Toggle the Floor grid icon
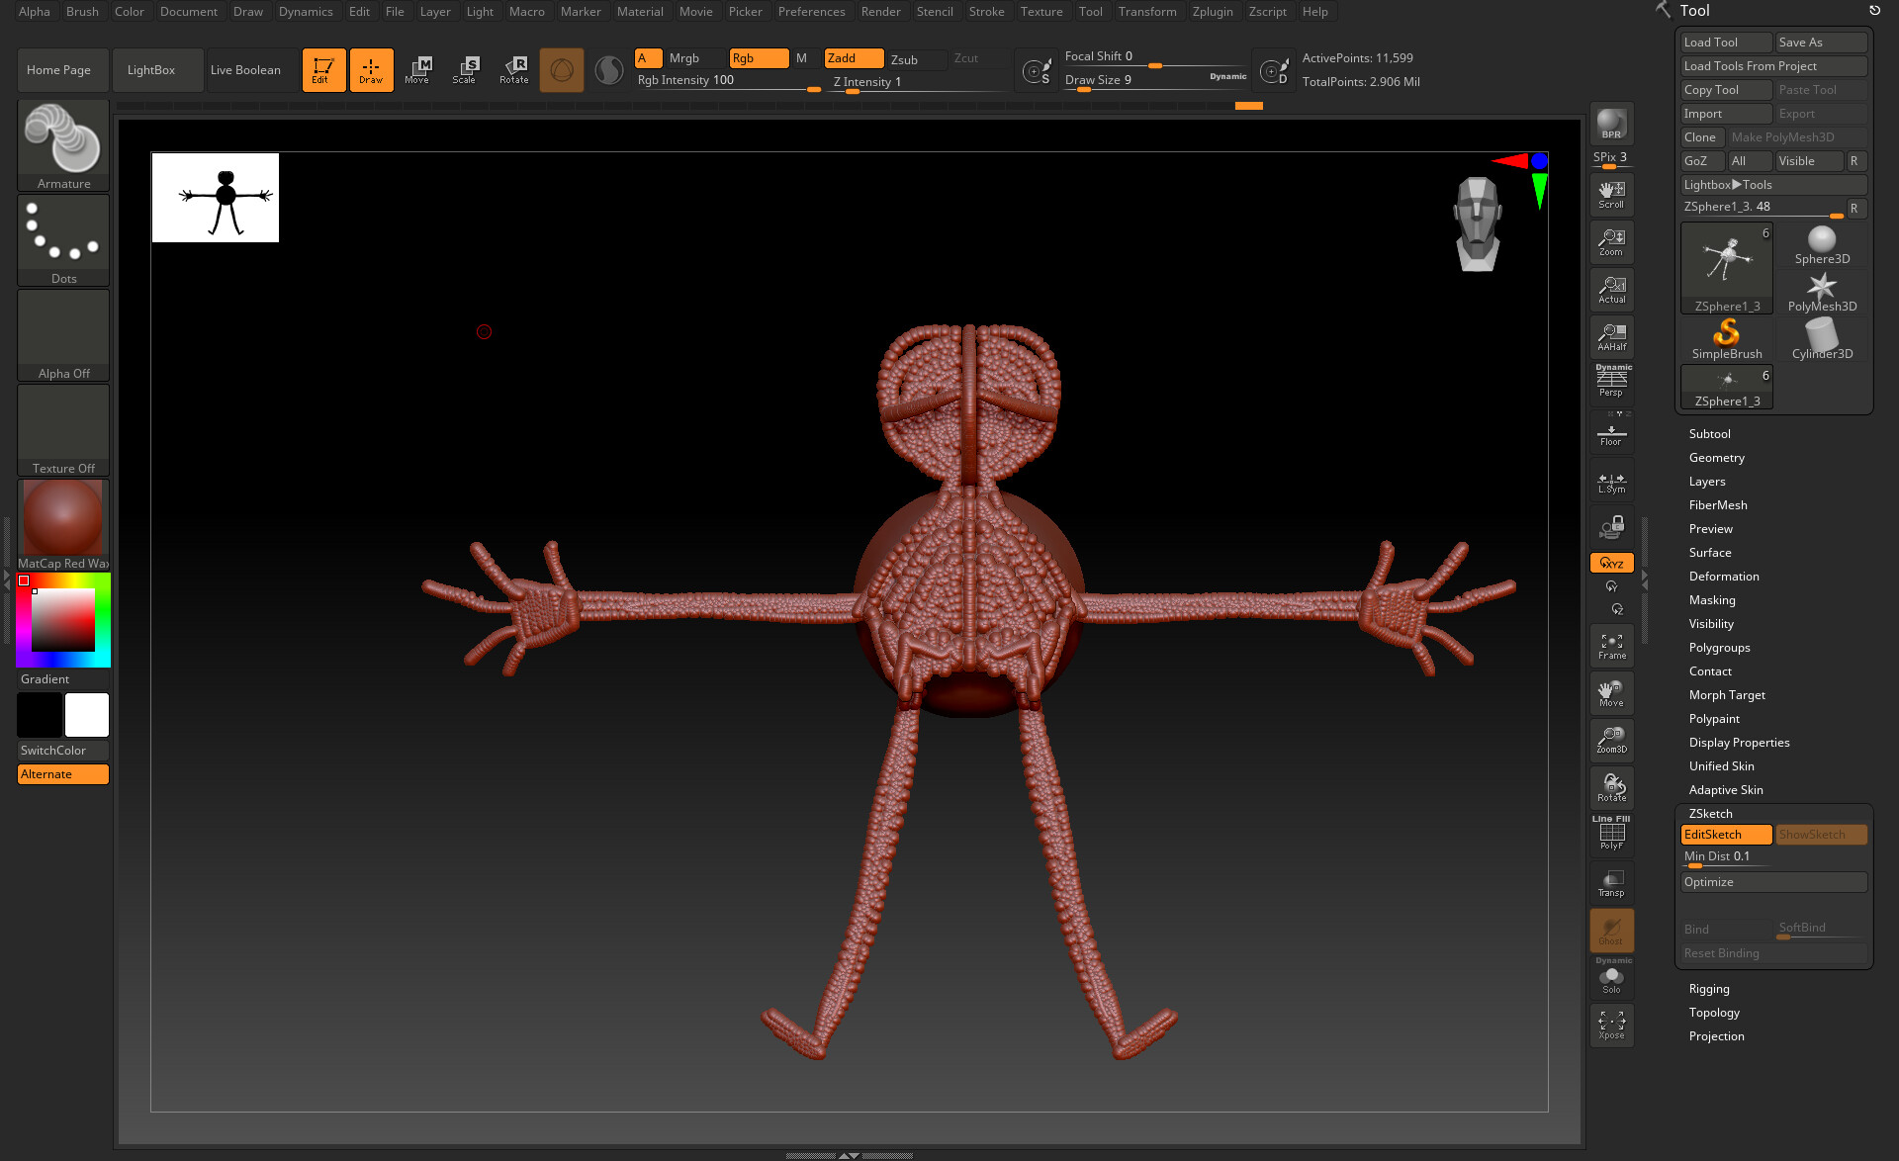Screen dimensions: 1899x1161 1611,434
